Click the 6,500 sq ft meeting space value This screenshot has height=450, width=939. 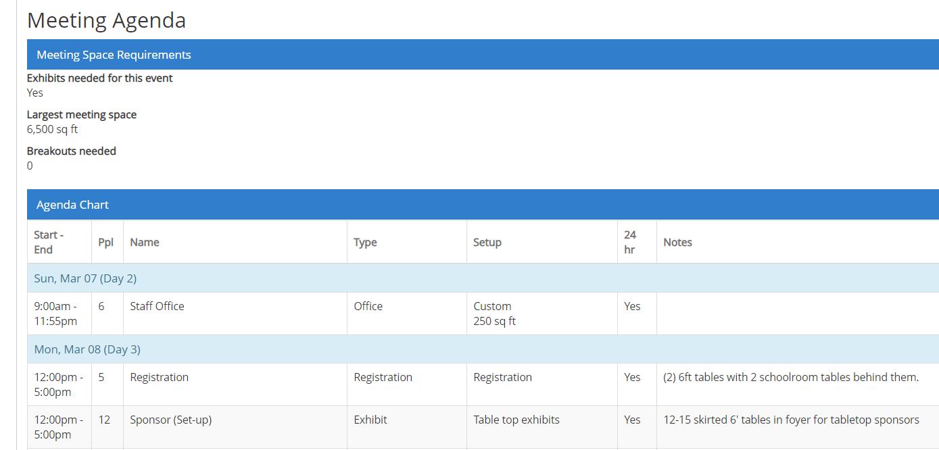click(52, 129)
